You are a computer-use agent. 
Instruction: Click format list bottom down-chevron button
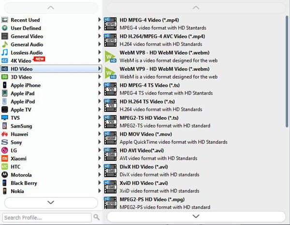click(196, 216)
